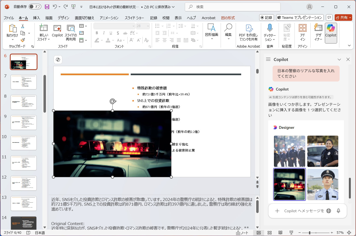Click the Format Painter brush icon
Screen dimensions: 356x236
(23, 40)
